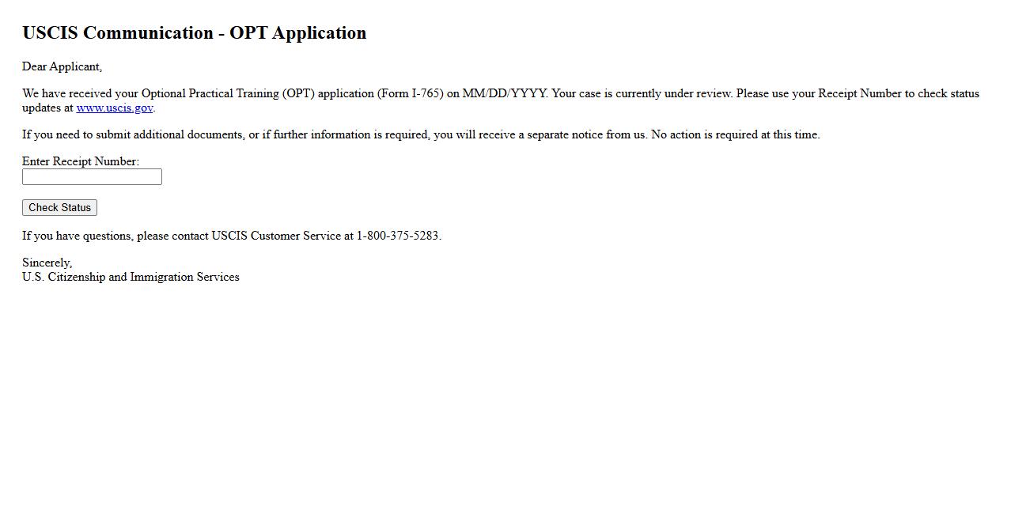
Task: Focus the Receipt Number input field
Action: coord(92,177)
